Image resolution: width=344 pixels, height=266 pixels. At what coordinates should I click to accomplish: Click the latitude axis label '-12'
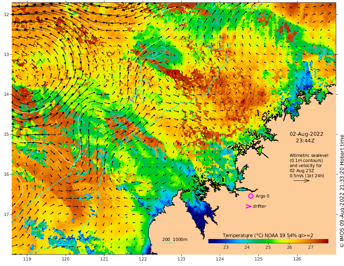coord(6,14)
